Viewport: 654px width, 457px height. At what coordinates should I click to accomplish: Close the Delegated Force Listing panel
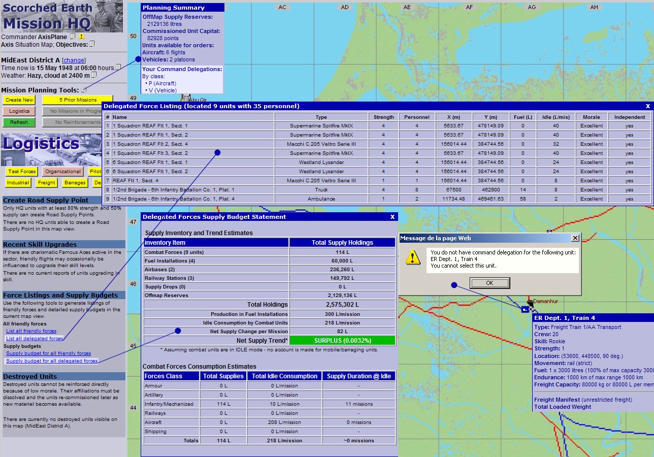(647, 106)
